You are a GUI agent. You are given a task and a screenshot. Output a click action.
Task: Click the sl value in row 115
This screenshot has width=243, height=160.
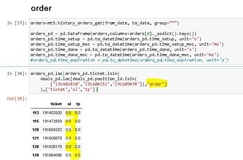[68, 121]
